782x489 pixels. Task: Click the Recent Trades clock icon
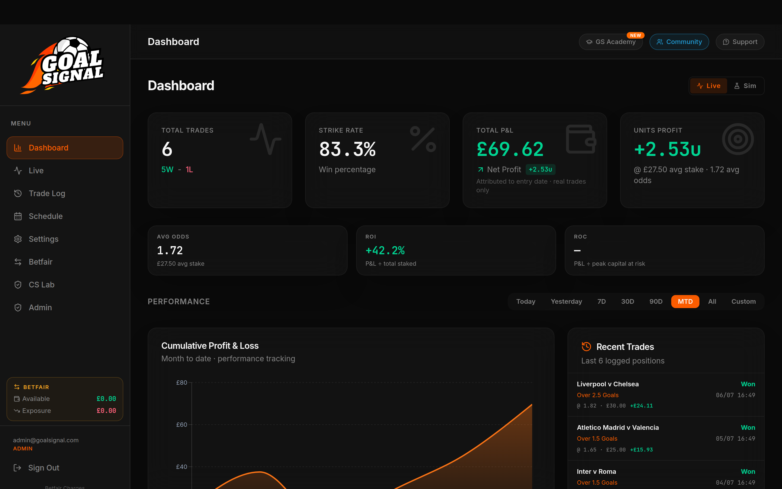(586, 346)
